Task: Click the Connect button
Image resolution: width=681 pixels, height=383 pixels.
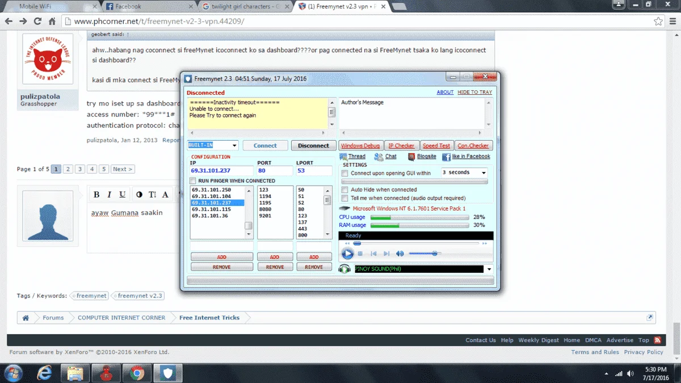Action: pyautogui.click(x=265, y=146)
